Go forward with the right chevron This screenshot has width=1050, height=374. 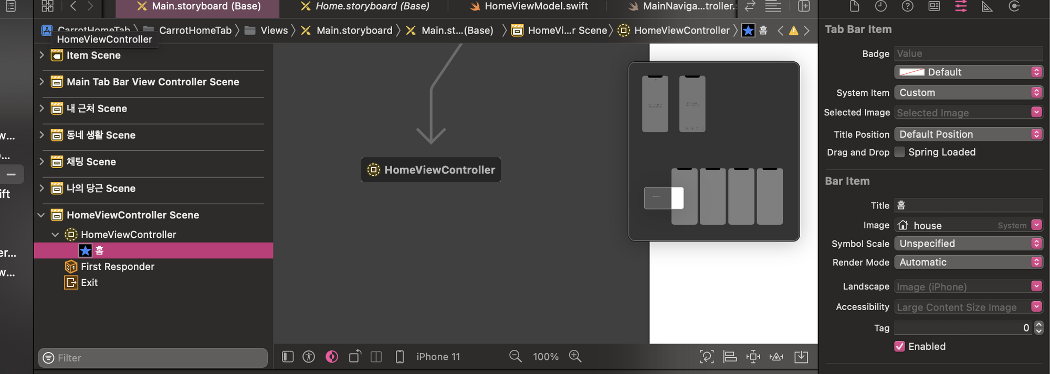(90, 6)
